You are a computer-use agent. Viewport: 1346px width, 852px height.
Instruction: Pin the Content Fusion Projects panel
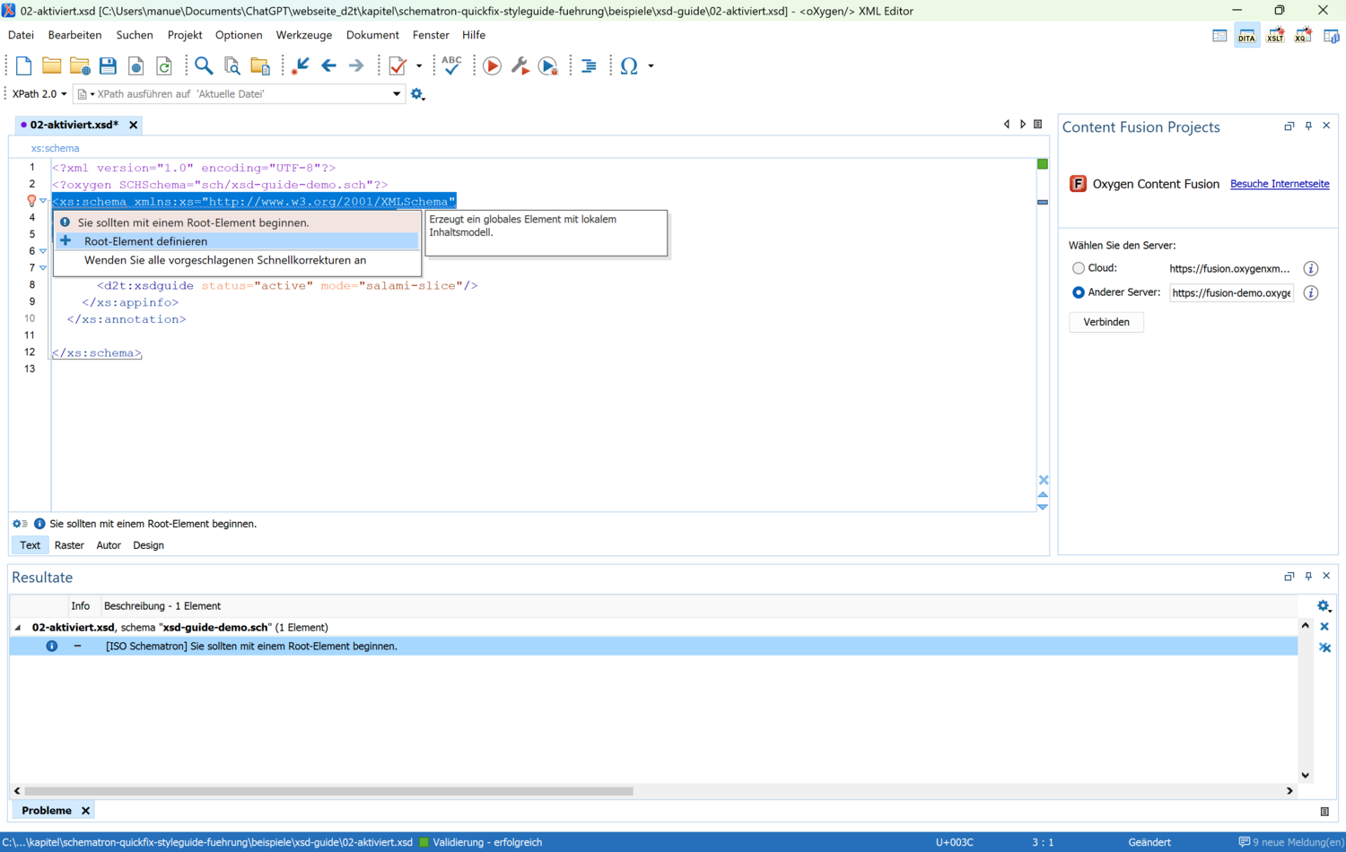pos(1308,126)
